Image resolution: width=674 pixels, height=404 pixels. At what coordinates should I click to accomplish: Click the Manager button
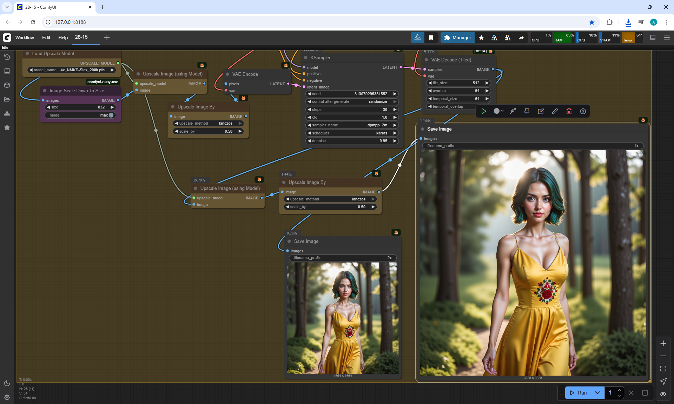[x=457, y=38]
